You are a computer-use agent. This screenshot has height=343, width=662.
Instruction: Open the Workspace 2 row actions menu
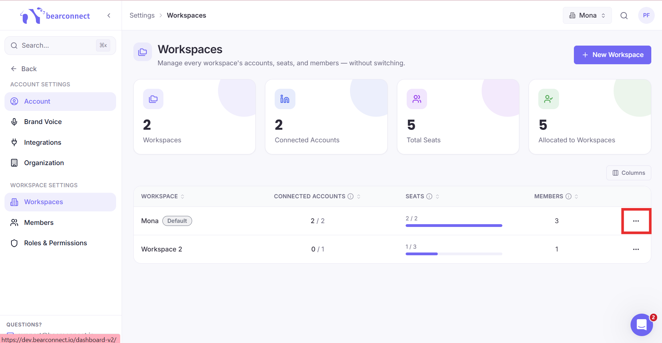636,249
